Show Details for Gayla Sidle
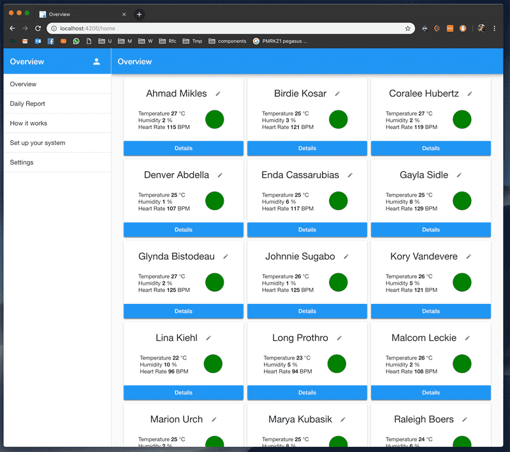The image size is (510, 452). point(431,230)
